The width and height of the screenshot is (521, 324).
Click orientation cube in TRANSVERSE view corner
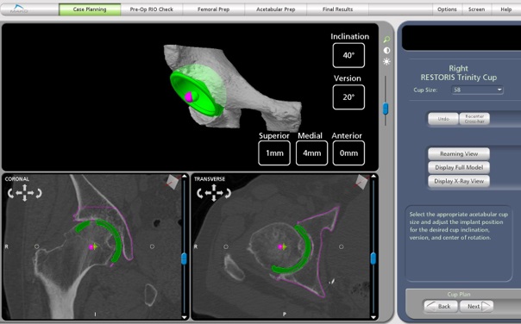click(361, 182)
